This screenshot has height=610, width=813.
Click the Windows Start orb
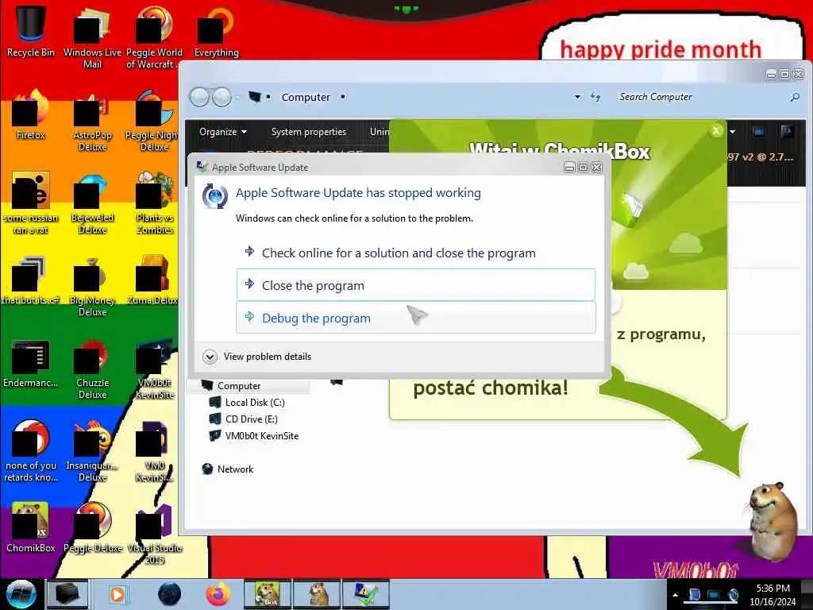tap(21, 594)
